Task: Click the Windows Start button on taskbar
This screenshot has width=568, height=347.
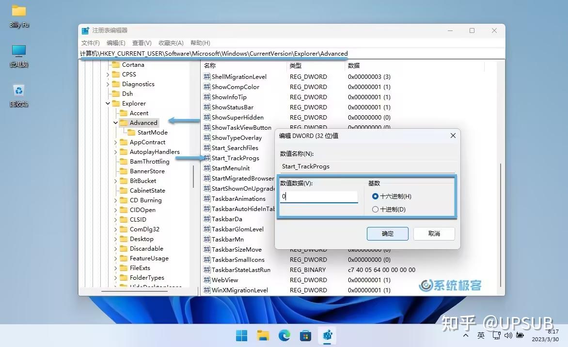Action: tap(241, 335)
